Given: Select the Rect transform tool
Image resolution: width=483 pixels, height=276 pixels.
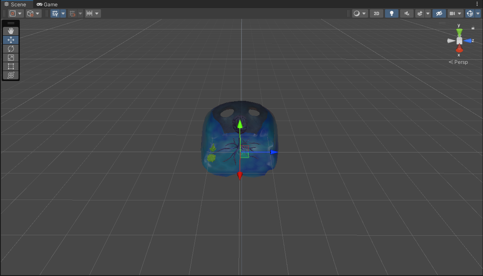Looking at the screenshot, I should point(11,66).
